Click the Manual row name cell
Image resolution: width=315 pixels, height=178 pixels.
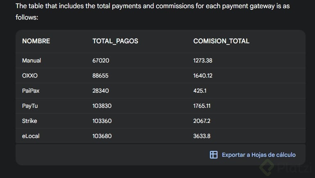click(x=32, y=60)
